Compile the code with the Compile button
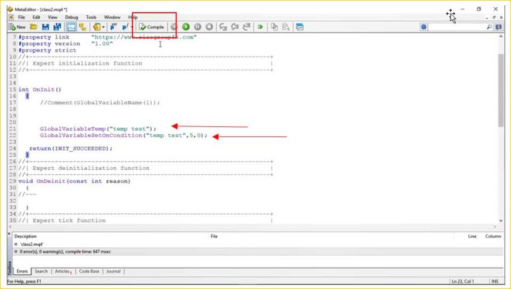This screenshot has width=511, height=289. [152, 27]
